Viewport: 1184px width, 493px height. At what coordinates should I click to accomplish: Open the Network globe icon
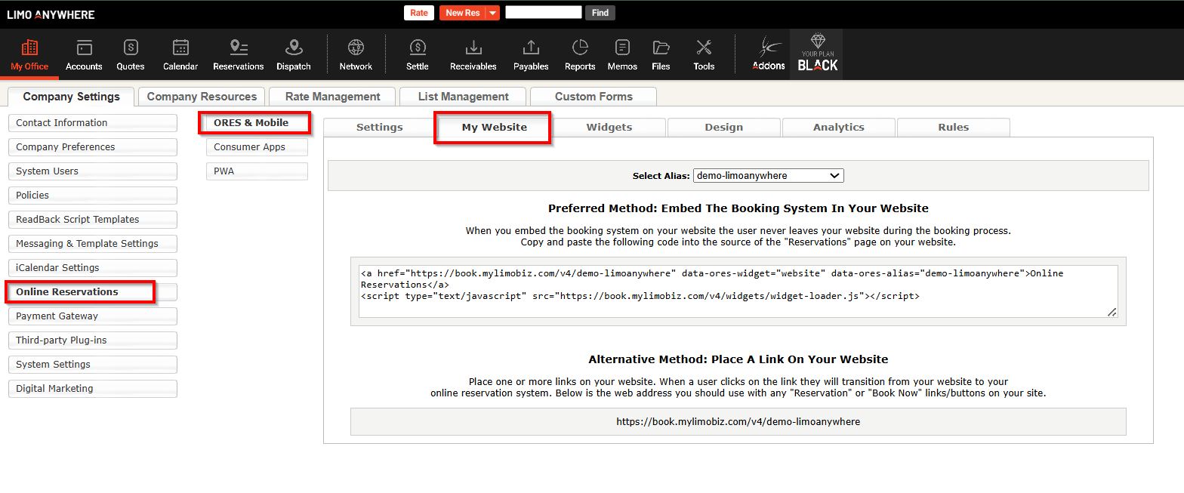tap(356, 48)
